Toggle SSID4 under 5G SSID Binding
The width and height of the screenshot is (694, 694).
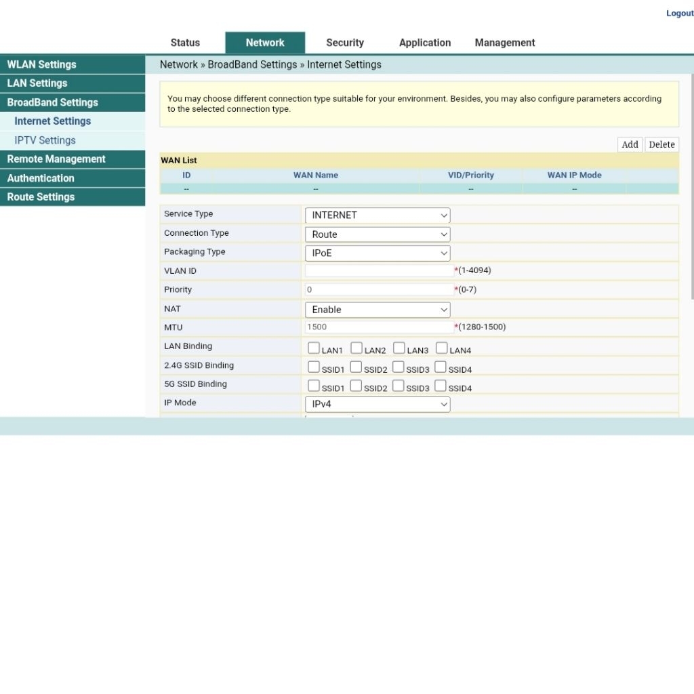pyautogui.click(x=441, y=386)
